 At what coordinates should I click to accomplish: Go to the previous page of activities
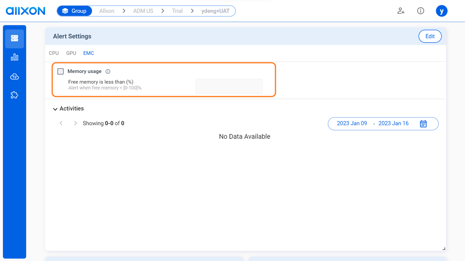pyautogui.click(x=61, y=123)
